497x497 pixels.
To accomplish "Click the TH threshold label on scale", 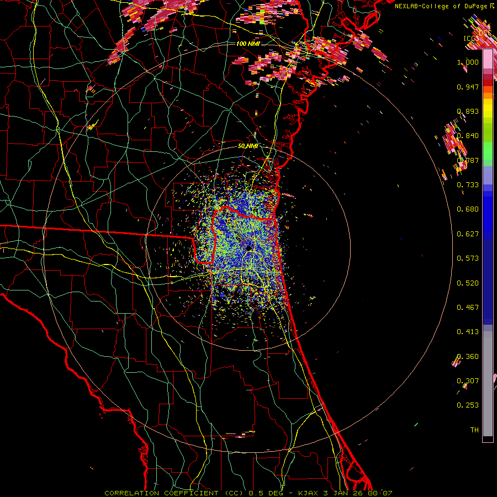I will coord(474,430).
